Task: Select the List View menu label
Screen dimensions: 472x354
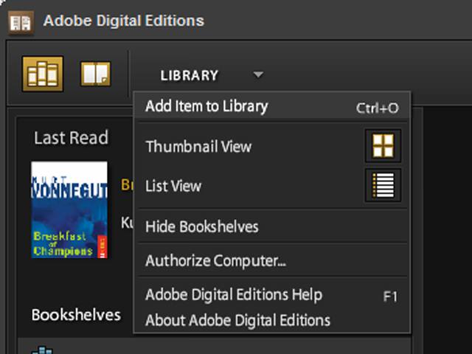Action: 173,185
